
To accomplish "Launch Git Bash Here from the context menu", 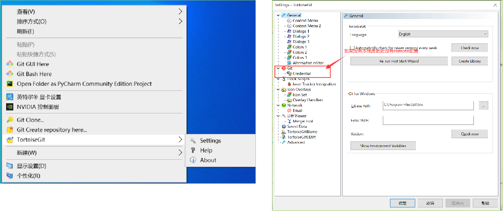I will coord(34,74).
